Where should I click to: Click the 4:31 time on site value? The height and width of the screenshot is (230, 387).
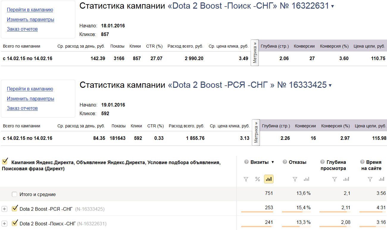[381, 208]
